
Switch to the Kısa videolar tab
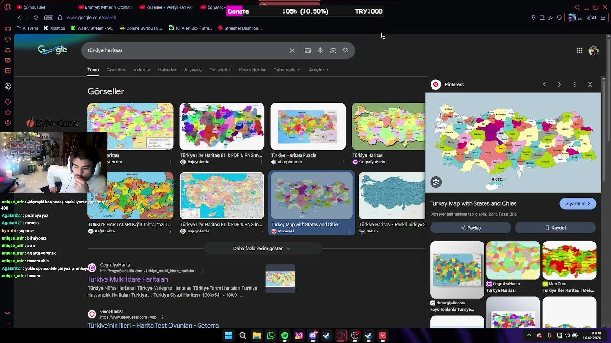(252, 70)
